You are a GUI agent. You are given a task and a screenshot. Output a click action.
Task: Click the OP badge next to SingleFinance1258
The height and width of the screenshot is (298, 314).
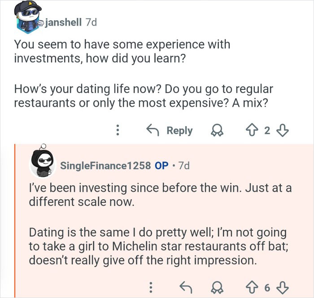pos(161,165)
